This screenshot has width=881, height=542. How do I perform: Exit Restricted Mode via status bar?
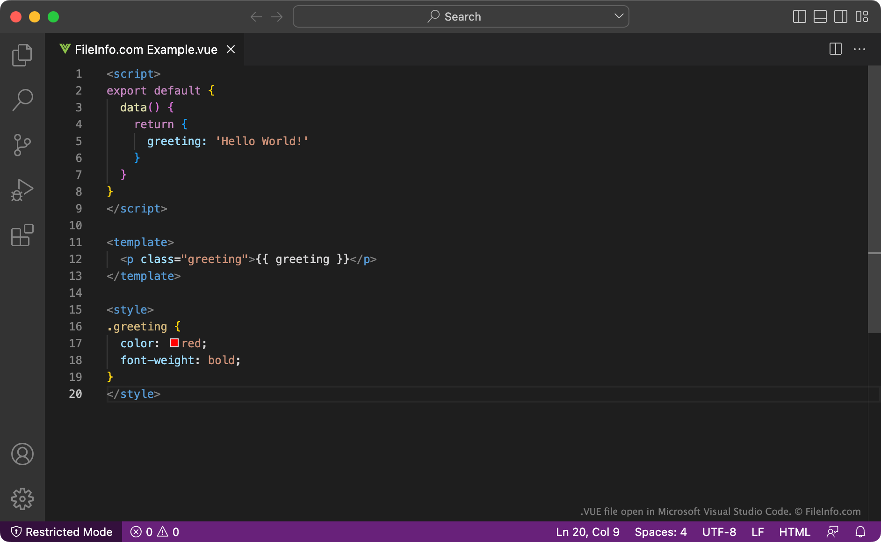click(61, 532)
